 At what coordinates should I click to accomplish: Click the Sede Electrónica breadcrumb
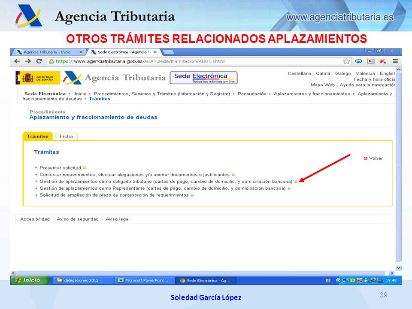pyautogui.click(x=45, y=94)
